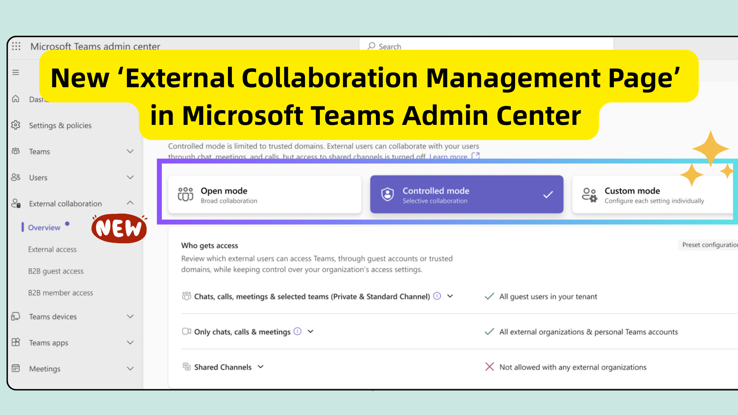This screenshot has width=738, height=415.
Task: Open B2B guest access in the sidebar
Action: pos(56,271)
